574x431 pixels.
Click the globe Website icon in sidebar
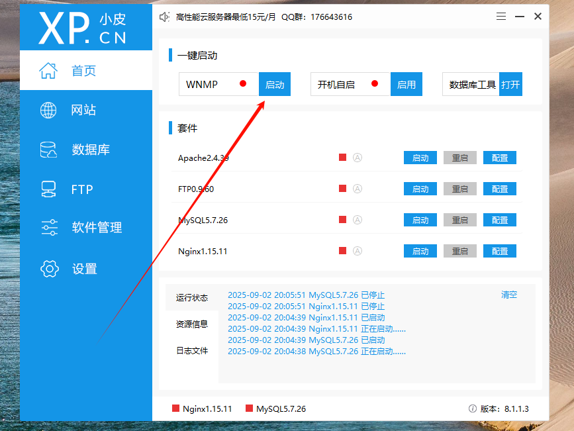click(x=48, y=110)
